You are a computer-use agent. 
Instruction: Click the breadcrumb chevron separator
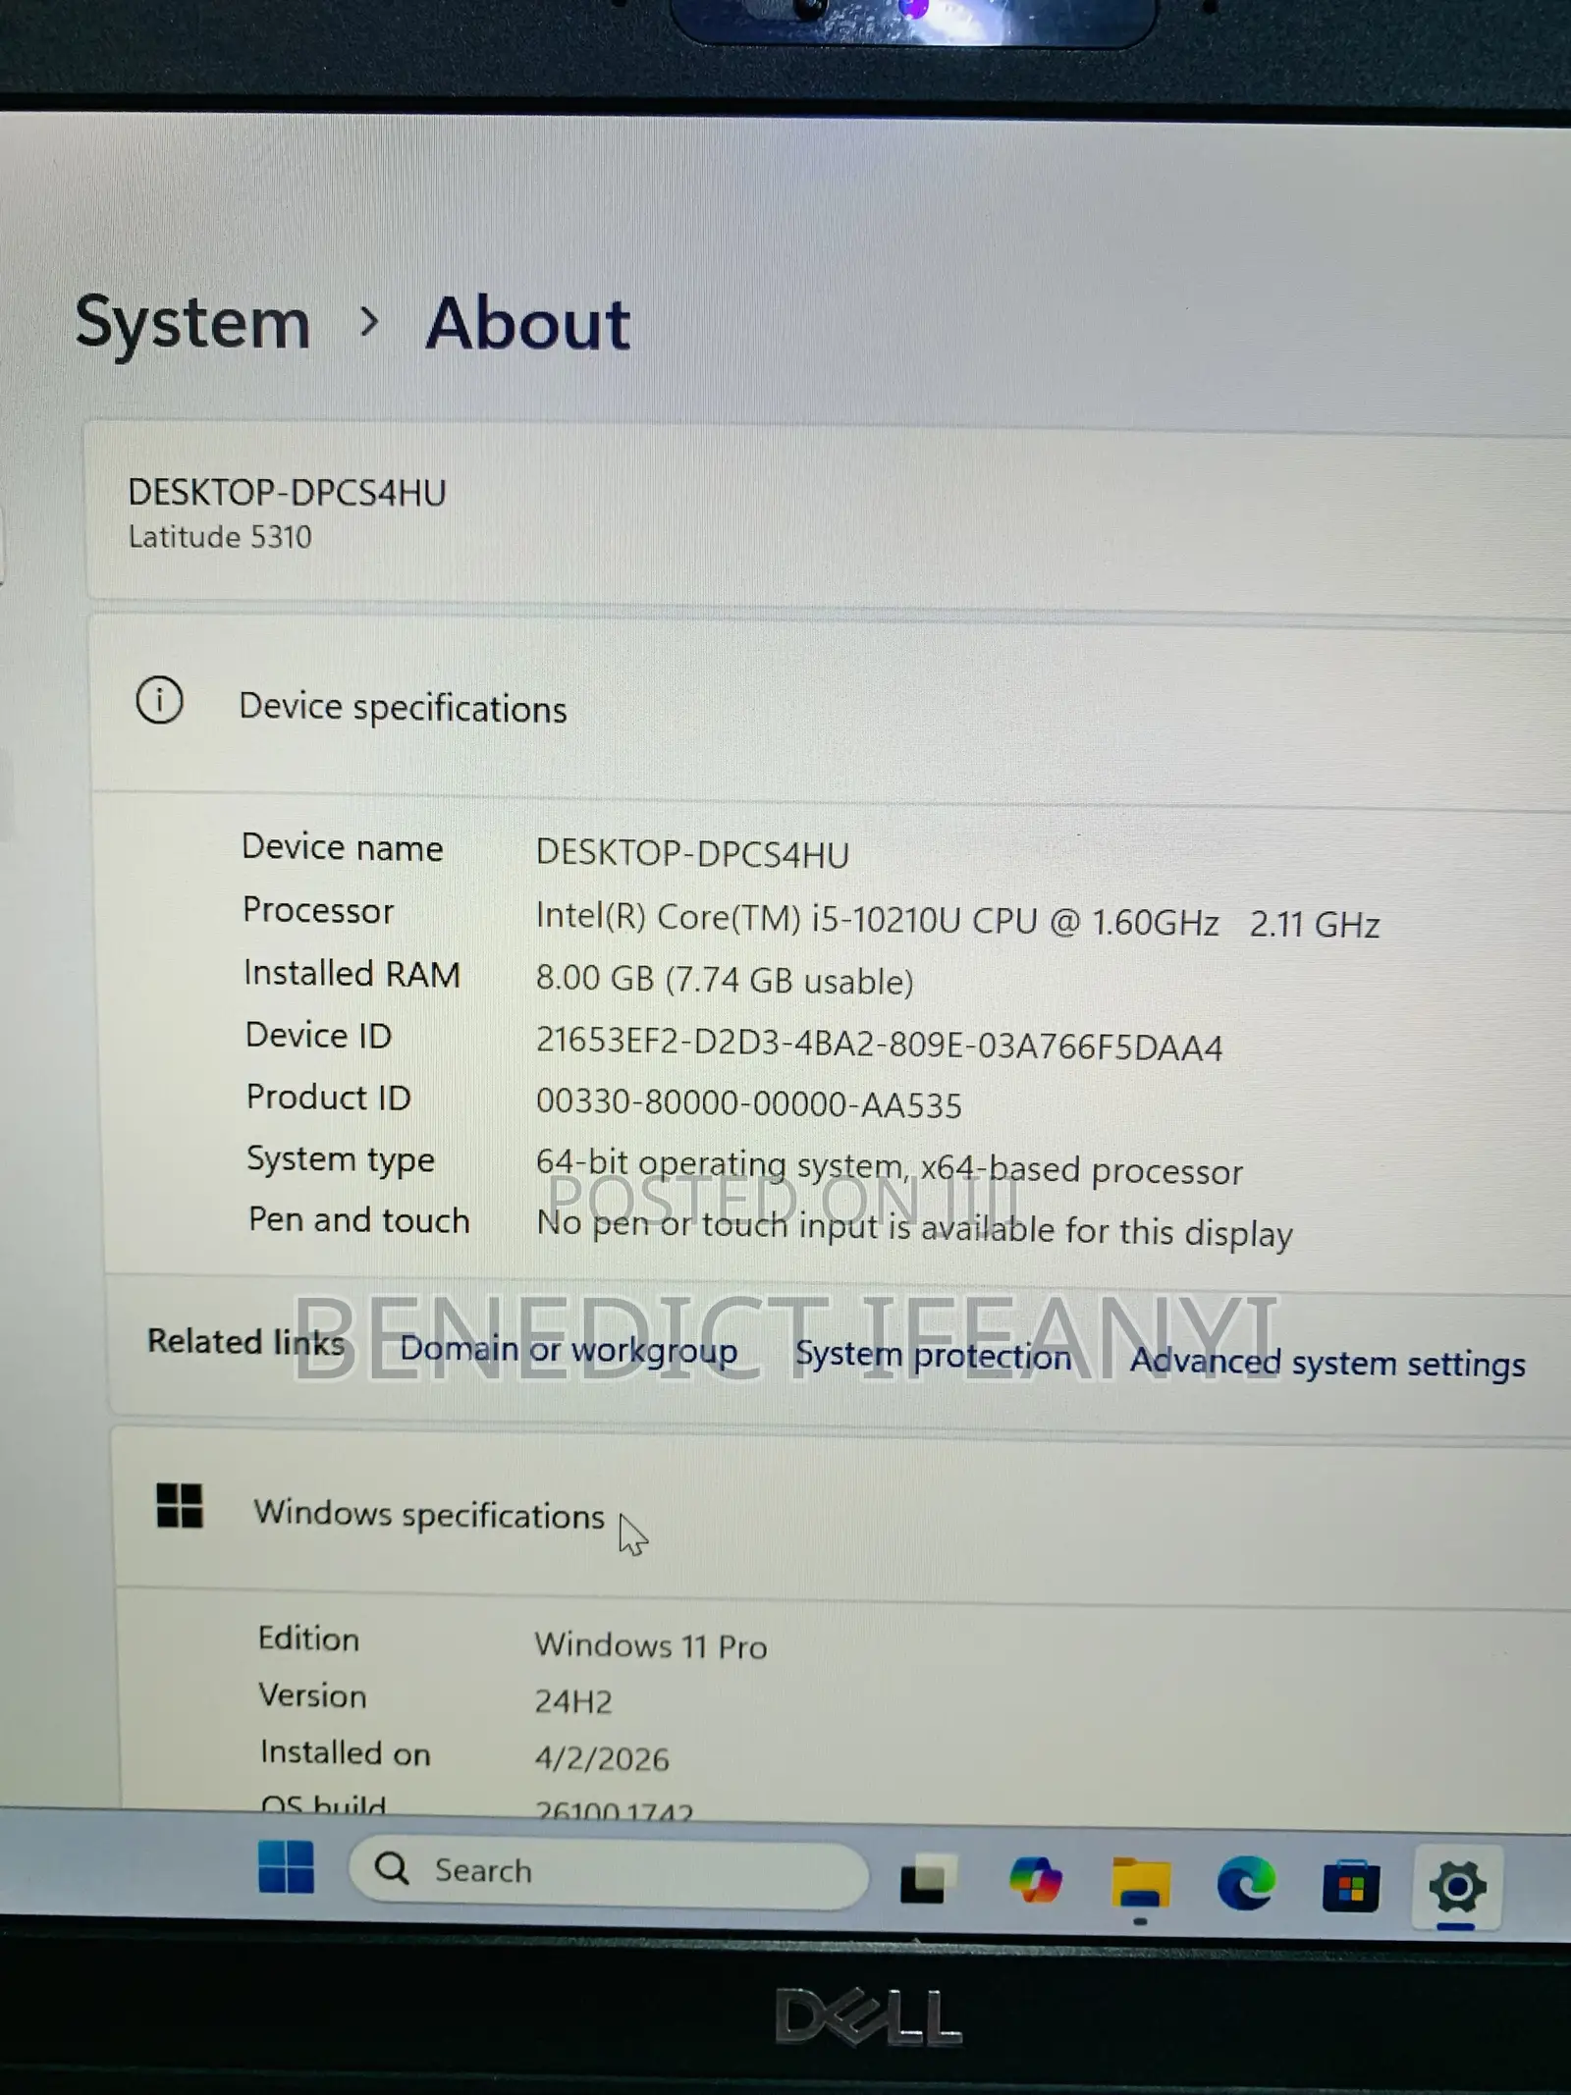click(369, 321)
